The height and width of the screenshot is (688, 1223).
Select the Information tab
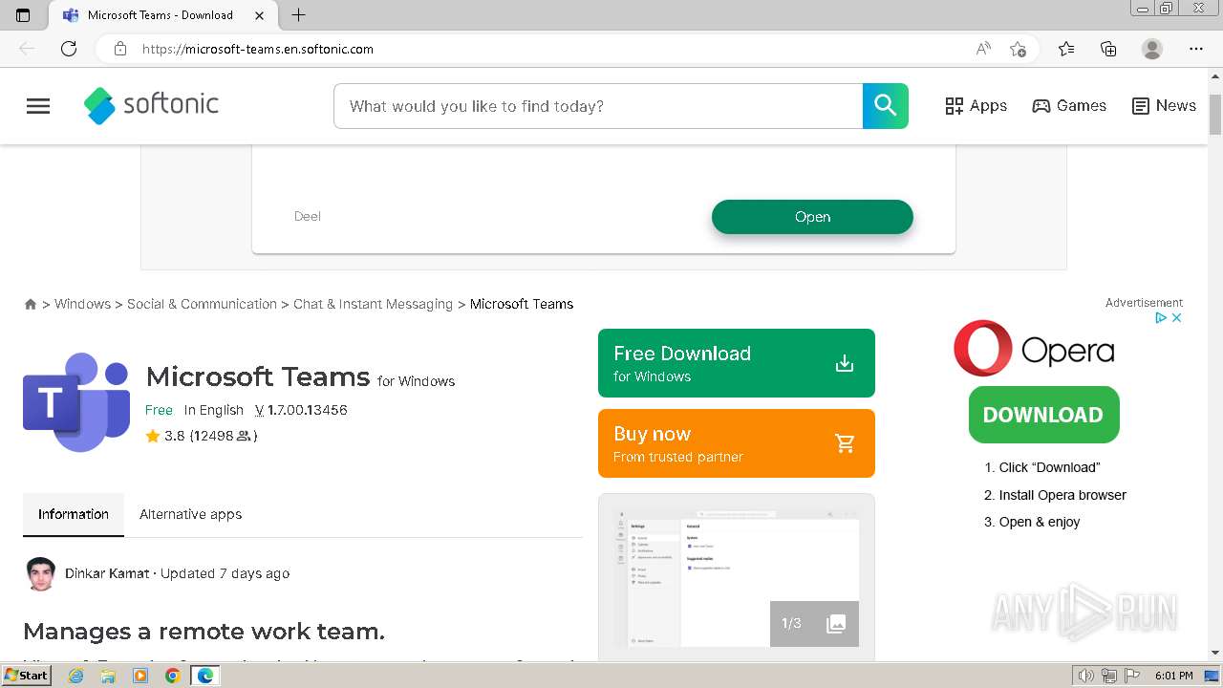click(x=74, y=514)
